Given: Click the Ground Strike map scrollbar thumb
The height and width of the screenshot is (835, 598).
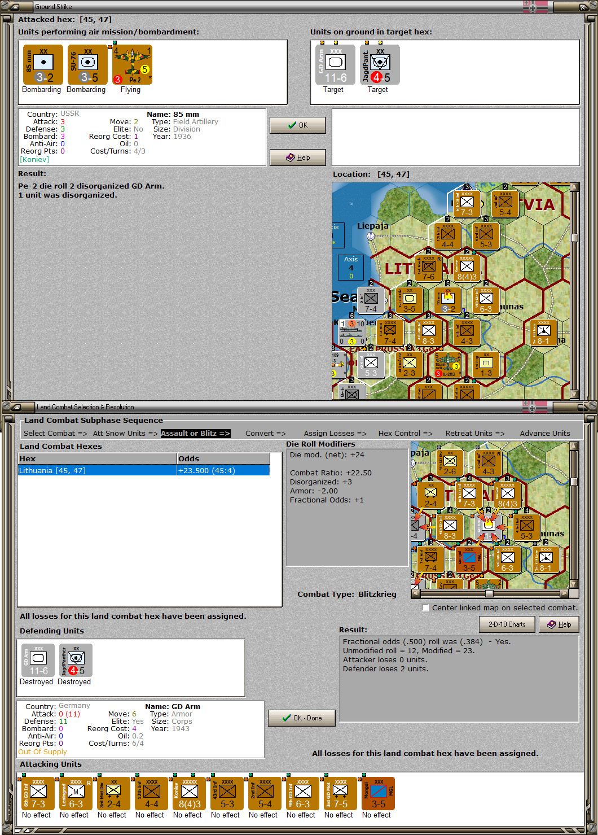Looking at the screenshot, I should [x=574, y=238].
